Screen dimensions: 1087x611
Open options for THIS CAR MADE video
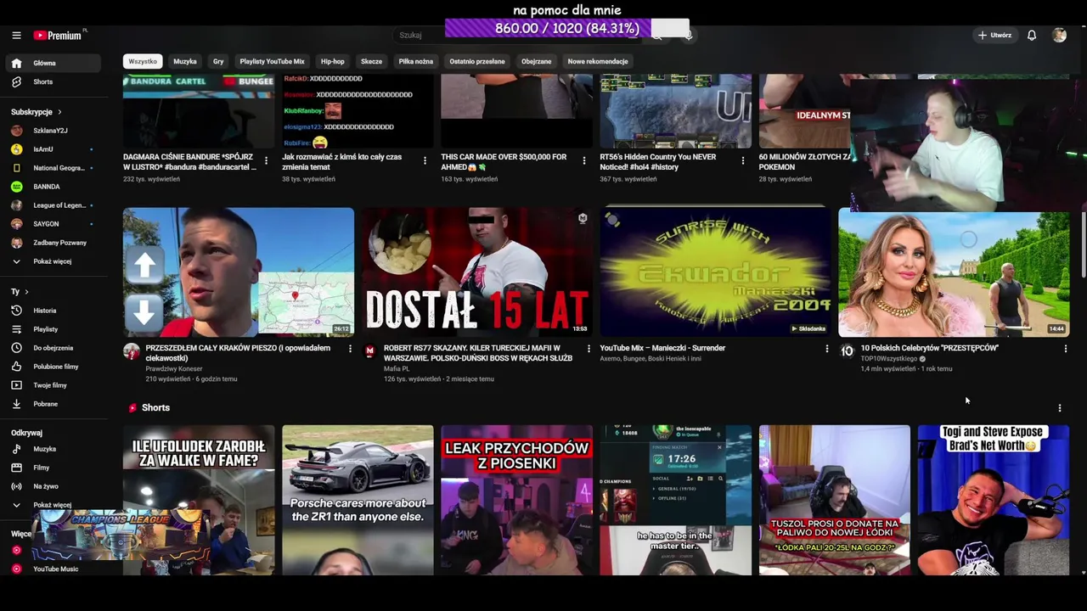coord(583,160)
